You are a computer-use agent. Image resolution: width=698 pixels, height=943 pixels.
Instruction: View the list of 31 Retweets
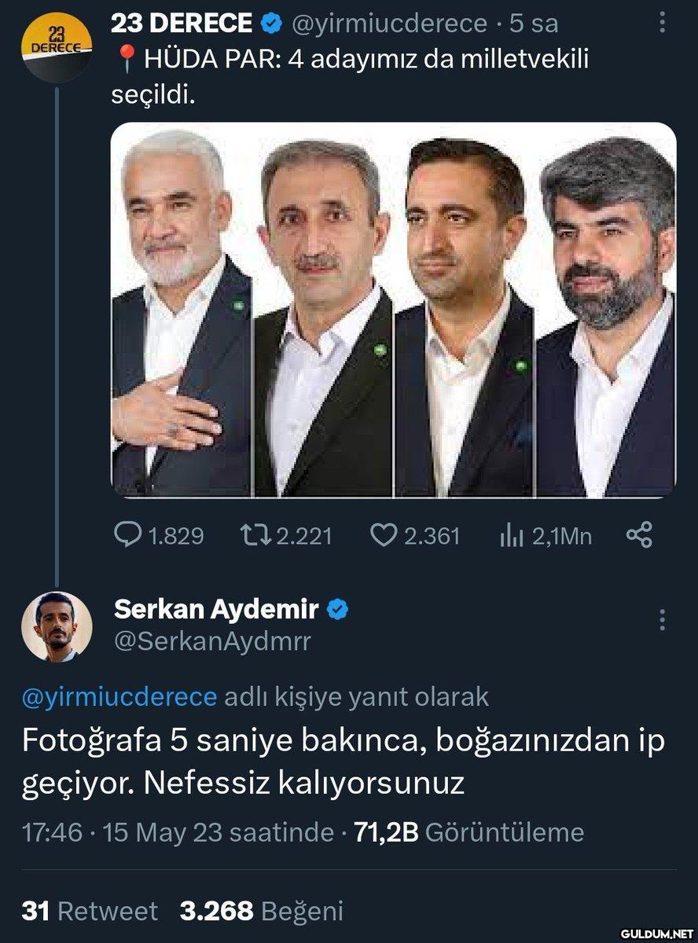[90, 911]
